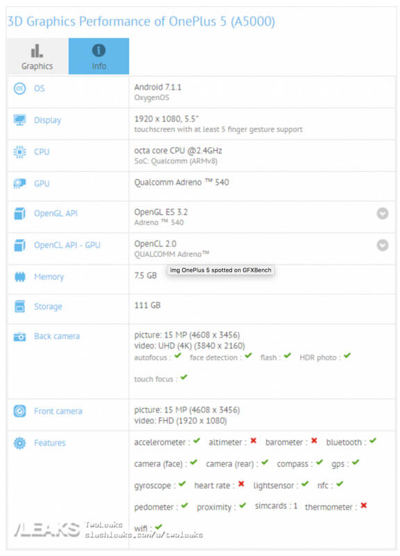Expand the OpenCL 2.0 details

pos(382,245)
